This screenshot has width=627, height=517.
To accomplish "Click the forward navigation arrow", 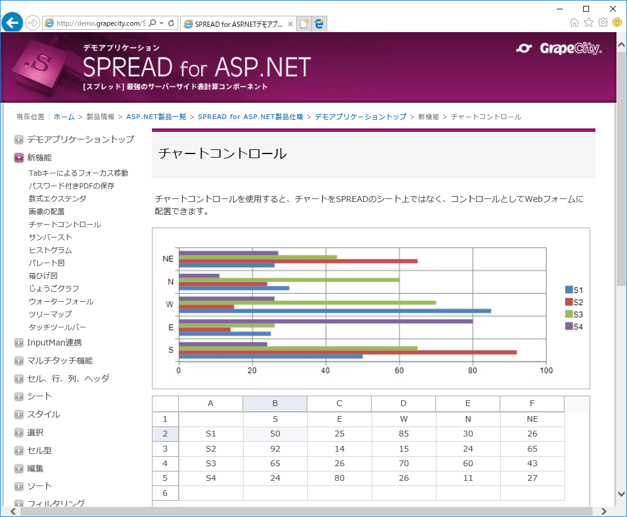I will point(32,22).
